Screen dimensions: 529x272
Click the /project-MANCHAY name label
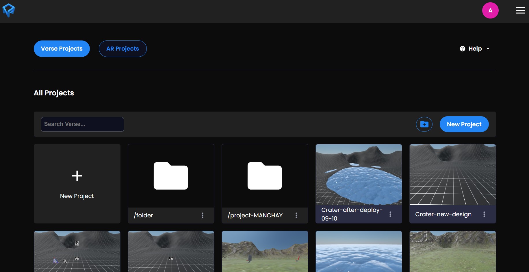pos(255,215)
